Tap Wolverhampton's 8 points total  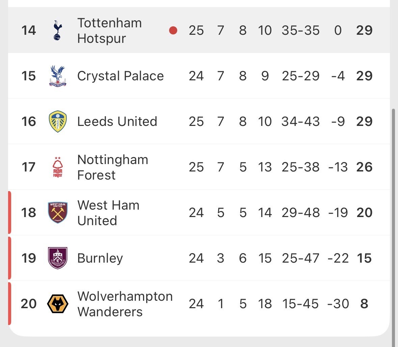364,304
